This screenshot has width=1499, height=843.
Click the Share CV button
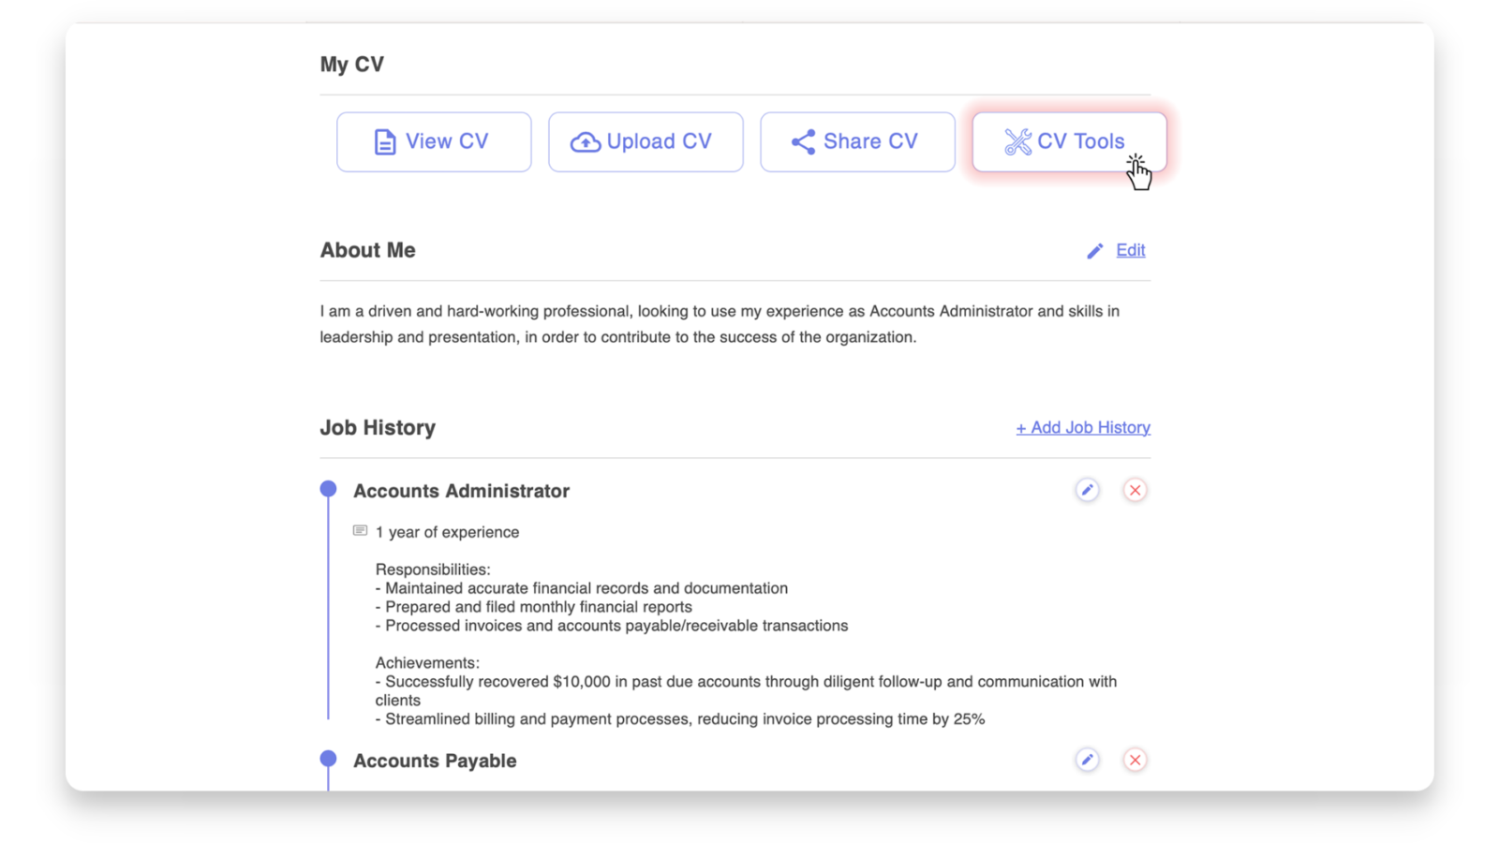[x=856, y=141]
